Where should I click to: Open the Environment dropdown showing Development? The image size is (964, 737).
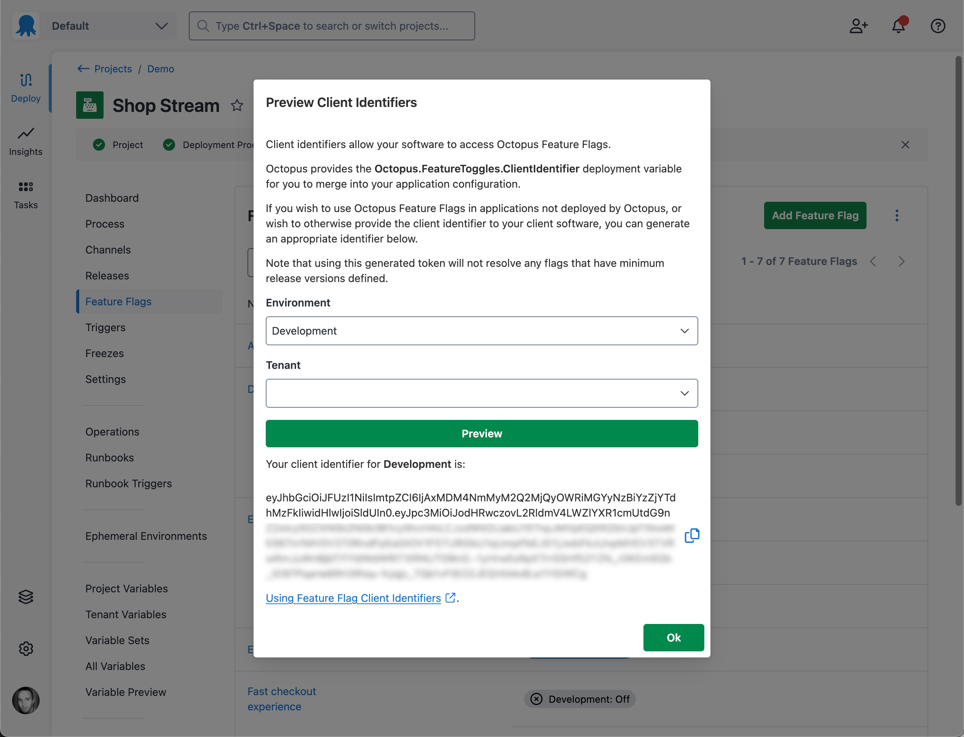click(x=482, y=331)
